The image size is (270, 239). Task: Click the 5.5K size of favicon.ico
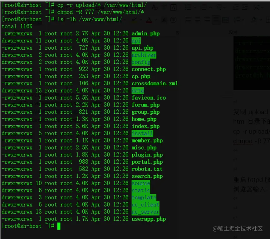(82, 98)
